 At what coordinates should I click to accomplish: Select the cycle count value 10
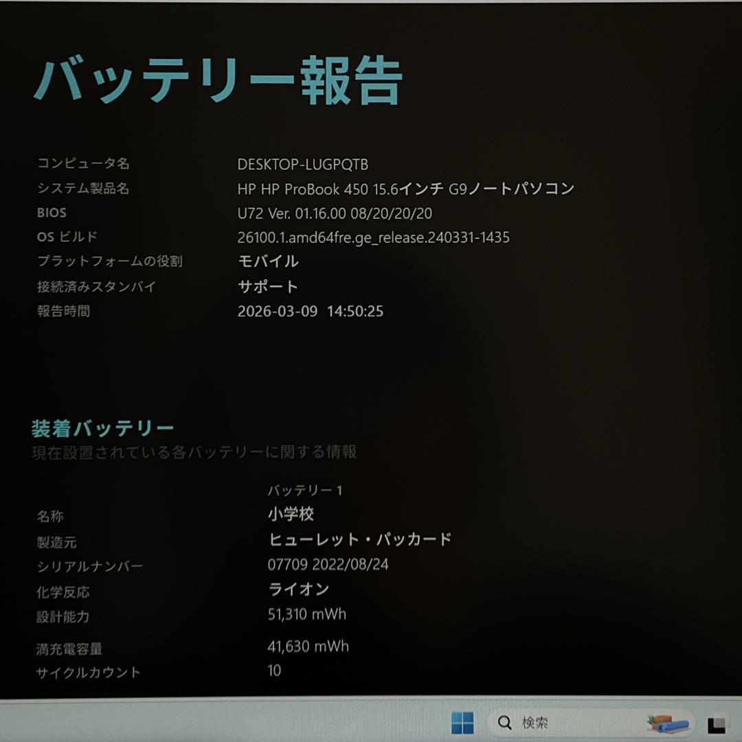click(x=274, y=671)
